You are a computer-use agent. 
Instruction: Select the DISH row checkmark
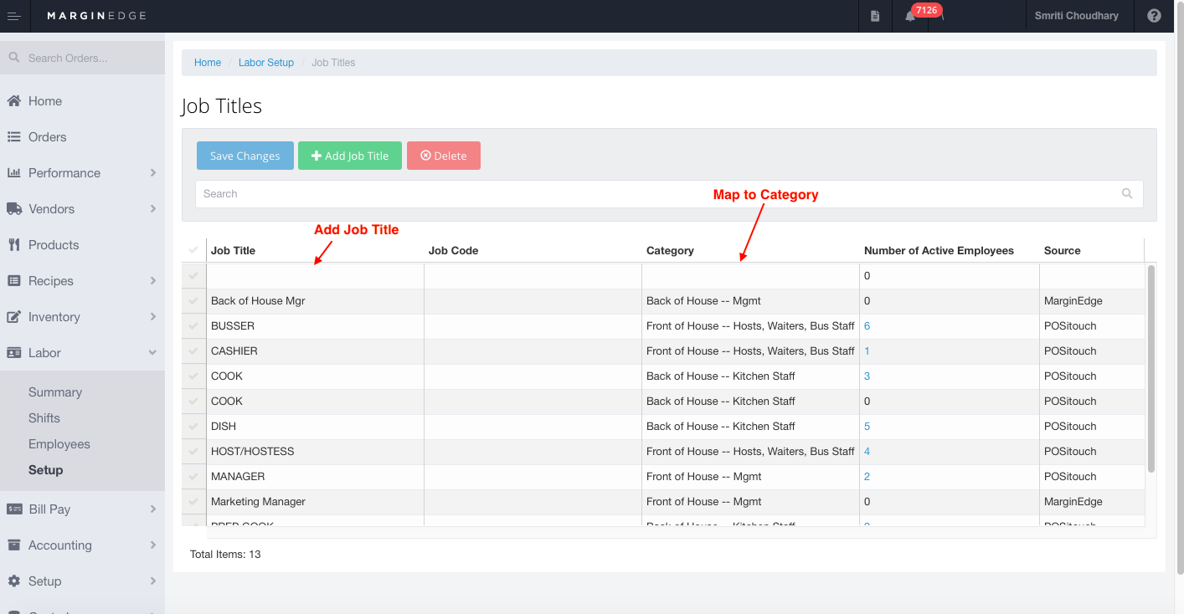(x=193, y=427)
